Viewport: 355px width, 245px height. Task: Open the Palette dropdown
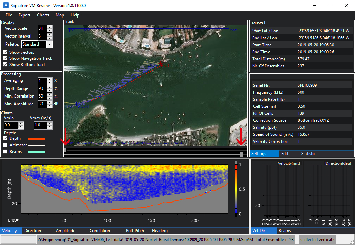click(49, 45)
